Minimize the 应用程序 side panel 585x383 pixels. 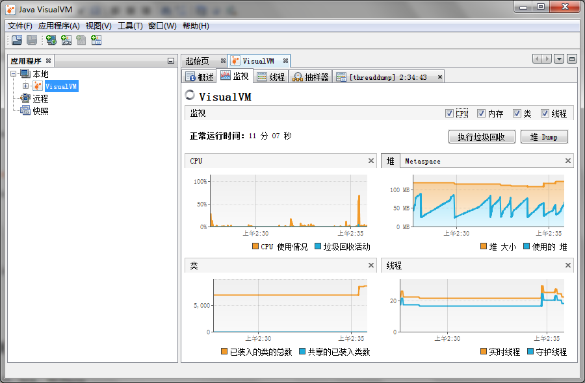click(171, 61)
